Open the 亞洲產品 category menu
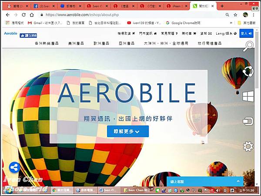 pos(127,43)
